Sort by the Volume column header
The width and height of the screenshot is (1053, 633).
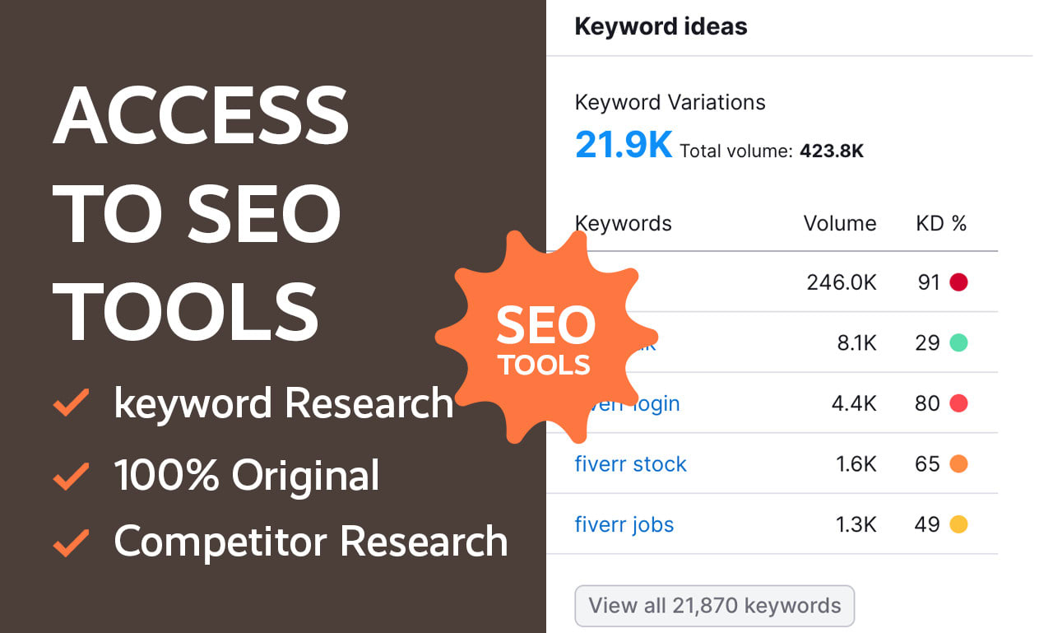pos(839,223)
